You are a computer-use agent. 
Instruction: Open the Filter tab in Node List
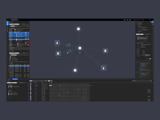(x=24, y=24)
